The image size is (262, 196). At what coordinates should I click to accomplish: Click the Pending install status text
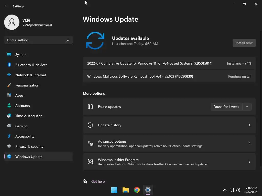[x=239, y=76]
